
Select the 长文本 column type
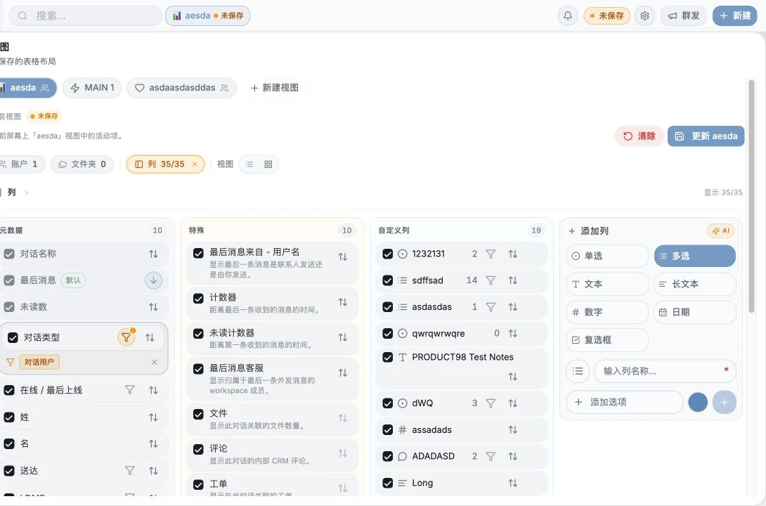point(695,284)
